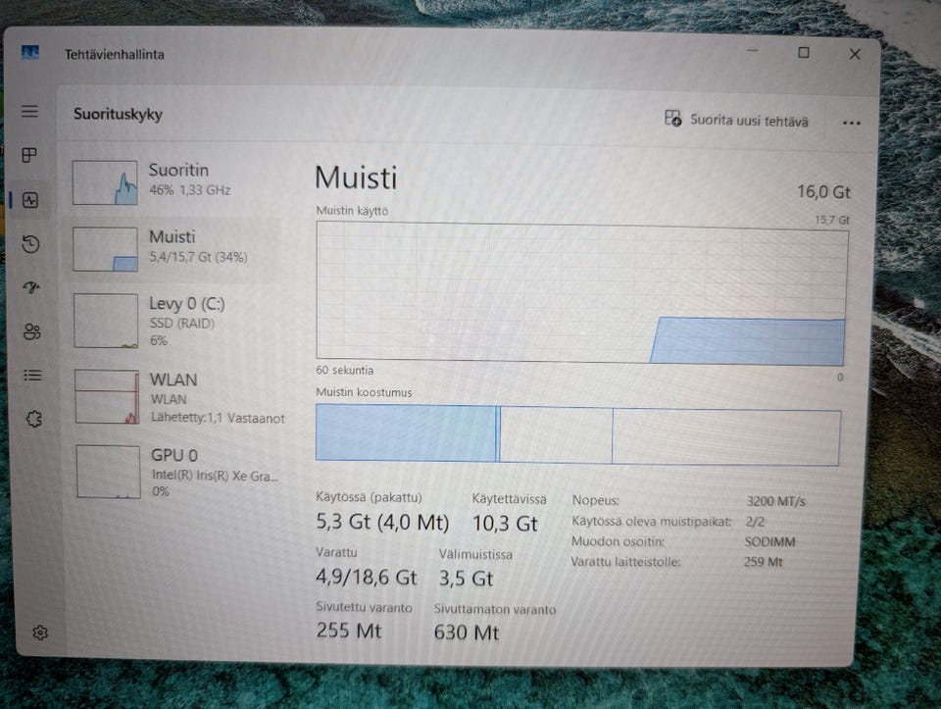Click the Muistin käyttö usage graph
The image size is (941, 709).
tap(581, 293)
